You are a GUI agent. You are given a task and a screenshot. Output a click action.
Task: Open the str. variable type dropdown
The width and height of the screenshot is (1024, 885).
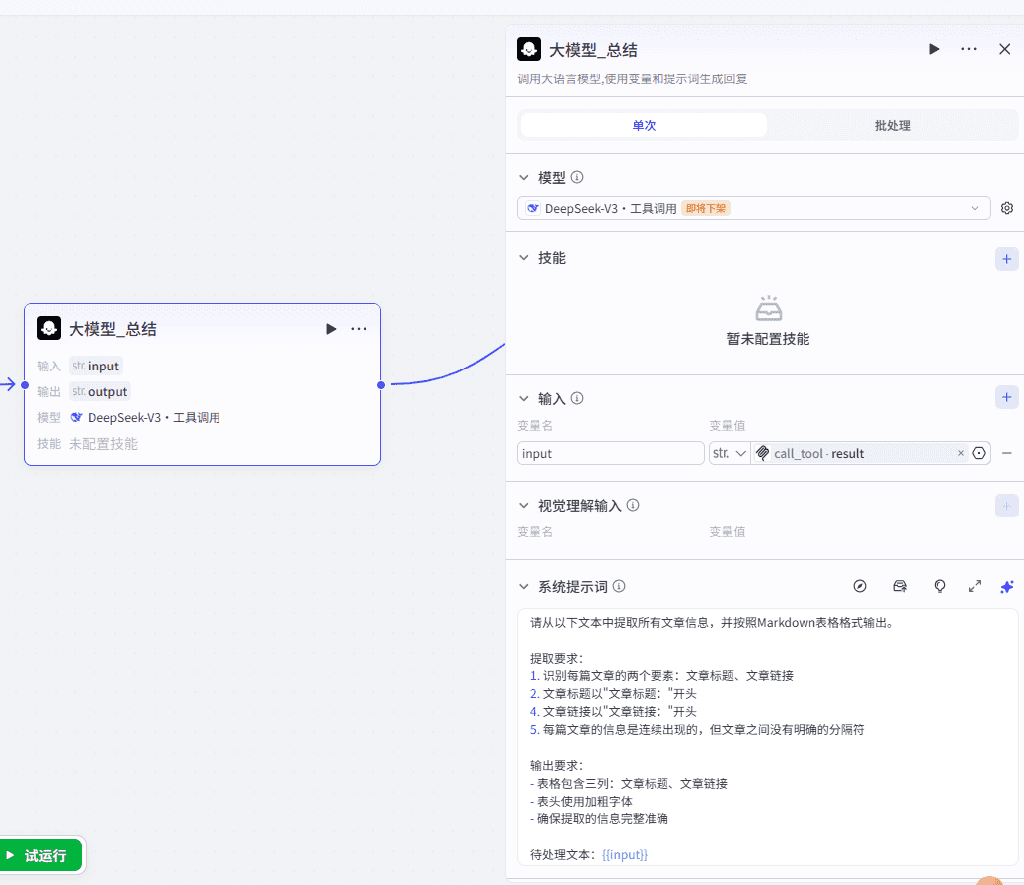[x=729, y=453]
